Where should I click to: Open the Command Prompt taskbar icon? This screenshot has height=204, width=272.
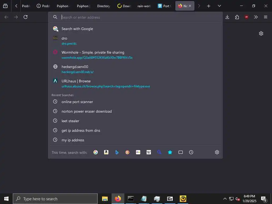point(131,199)
